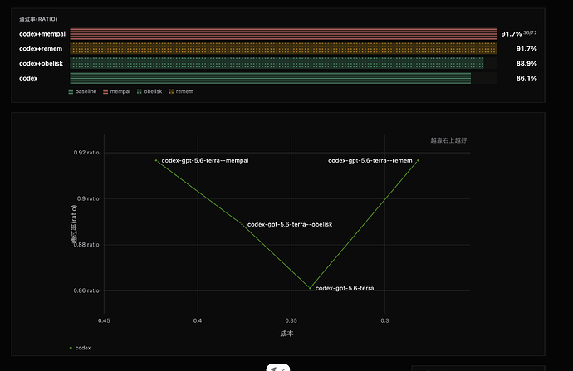This screenshot has height=371, width=573.
Task: Toggle the obelisk legend entry
Action: tap(149, 91)
